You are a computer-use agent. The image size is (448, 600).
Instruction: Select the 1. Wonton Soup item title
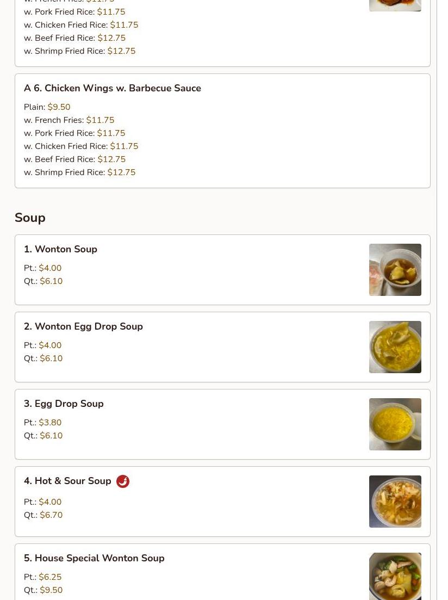point(60,249)
